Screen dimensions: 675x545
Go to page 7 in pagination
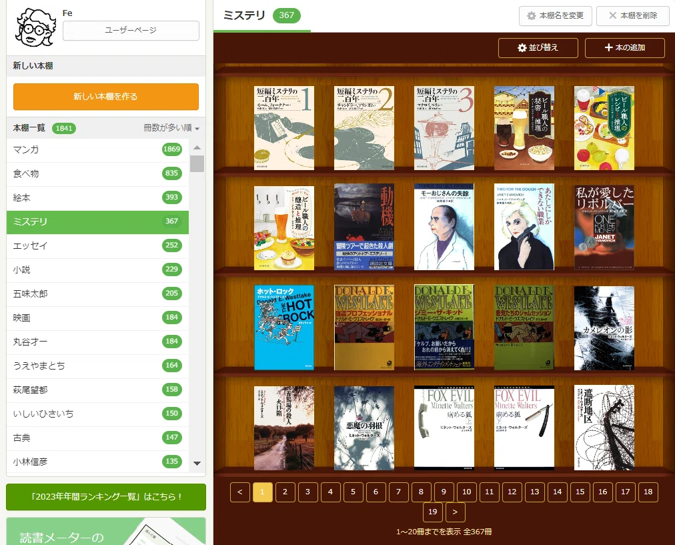[399, 492]
